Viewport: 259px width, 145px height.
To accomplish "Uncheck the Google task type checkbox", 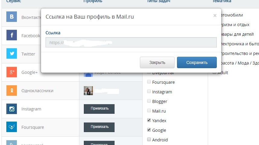I will (x=149, y=130).
